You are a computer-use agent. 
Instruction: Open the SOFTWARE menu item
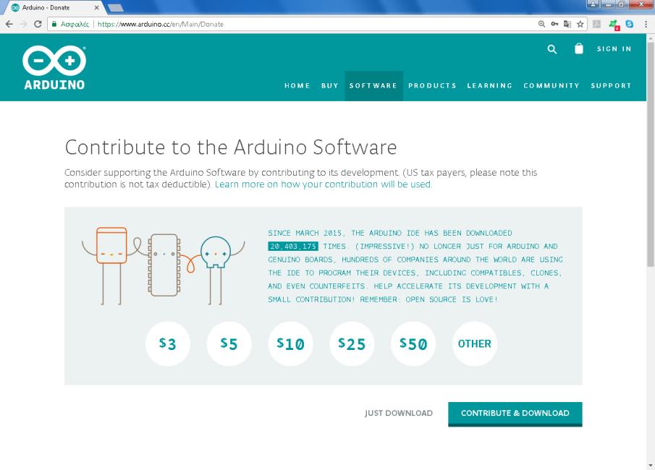(x=373, y=85)
